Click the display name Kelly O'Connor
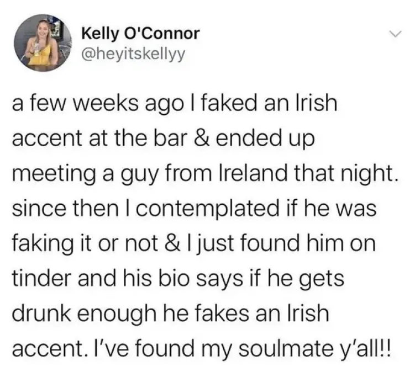Image resolution: width=420 pixels, height=372 pixels. point(140,34)
